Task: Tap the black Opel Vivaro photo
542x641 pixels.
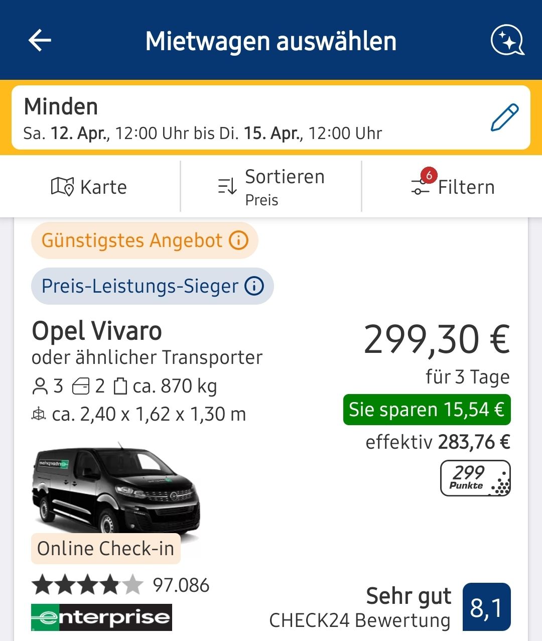Action: point(115,487)
